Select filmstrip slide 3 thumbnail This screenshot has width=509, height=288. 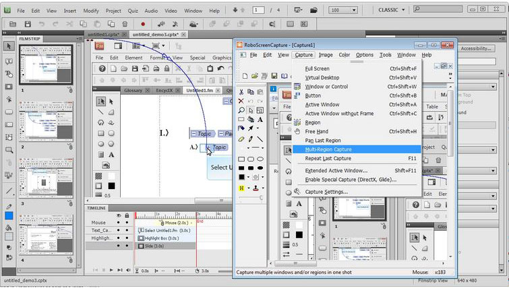(x=46, y=178)
